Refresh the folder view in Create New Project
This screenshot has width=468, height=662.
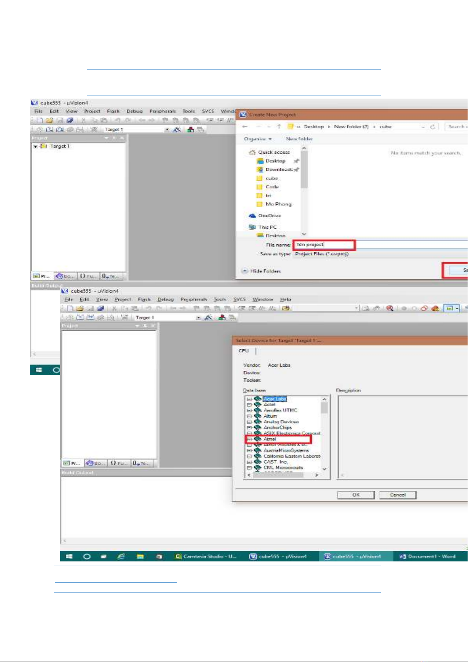tap(433, 127)
